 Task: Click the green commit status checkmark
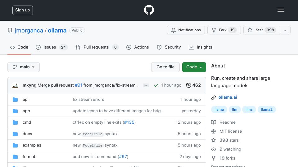pos(156,86)
